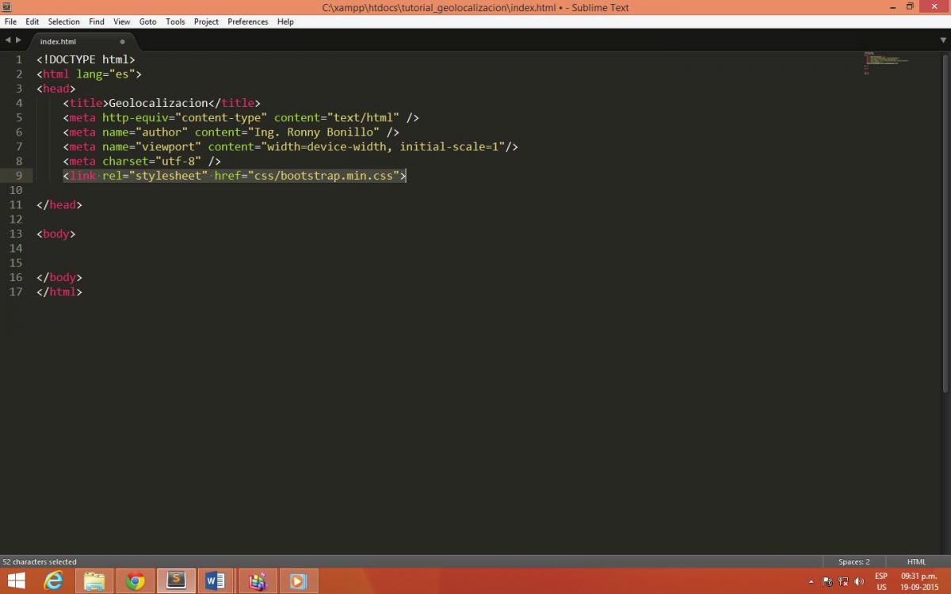Minimize the Sublime Text window
951x594 pixels.
894,6
